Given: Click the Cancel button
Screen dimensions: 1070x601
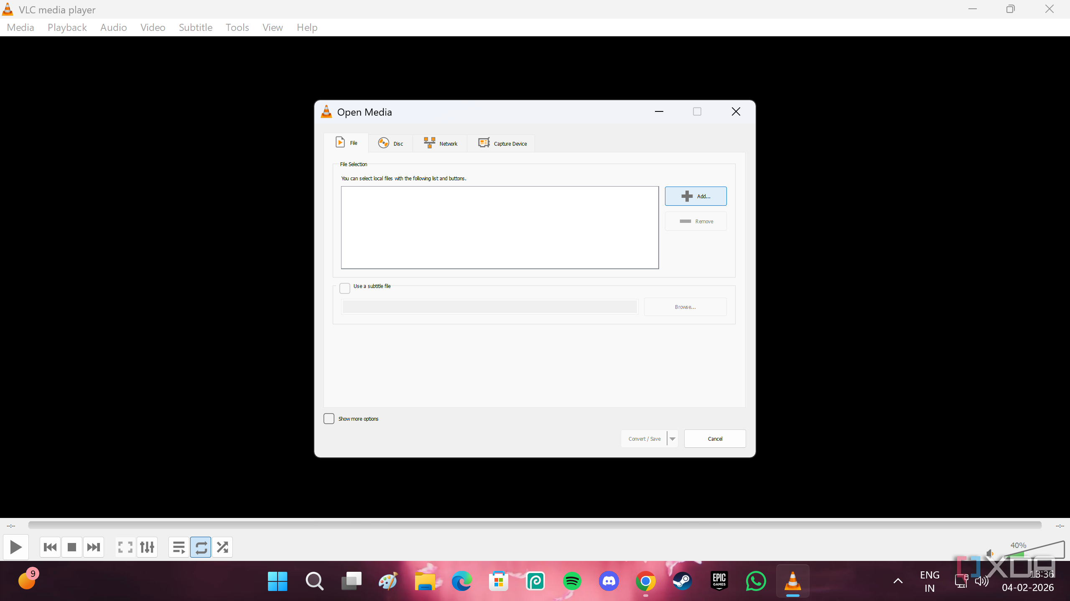Looking at the screenshot, I should tap(715, 439).
